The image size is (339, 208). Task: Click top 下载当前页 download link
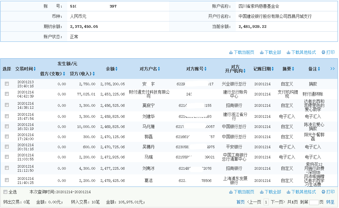[x=242, y=53]
